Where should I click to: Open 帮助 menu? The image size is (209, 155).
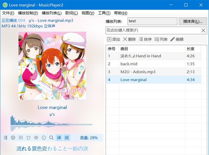point(121,13)
